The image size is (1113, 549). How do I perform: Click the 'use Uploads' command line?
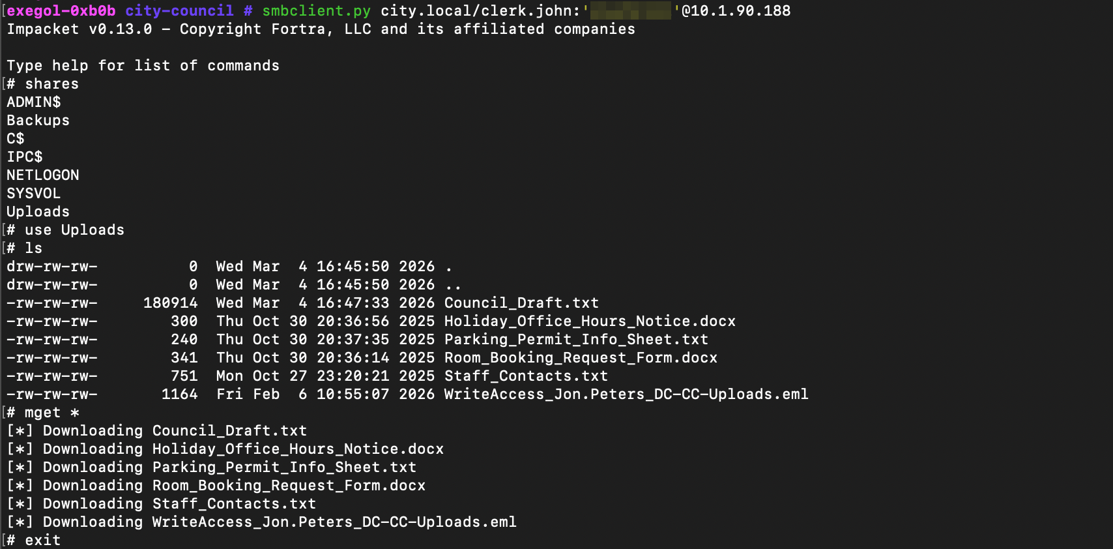(x=74, y=230)
